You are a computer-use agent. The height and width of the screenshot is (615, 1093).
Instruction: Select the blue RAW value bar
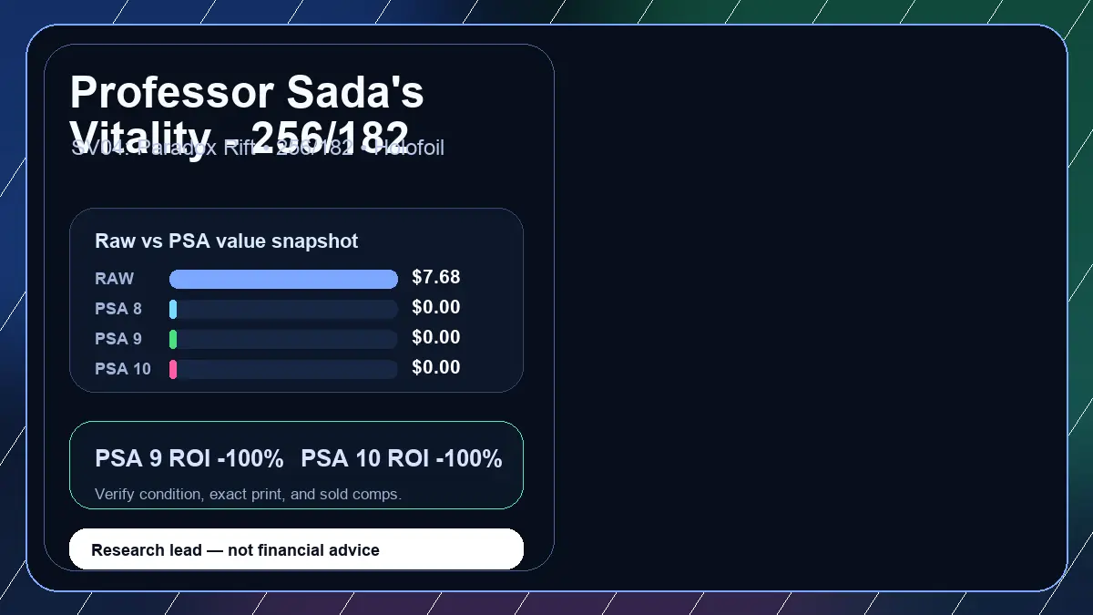click(x=283, y=279)
